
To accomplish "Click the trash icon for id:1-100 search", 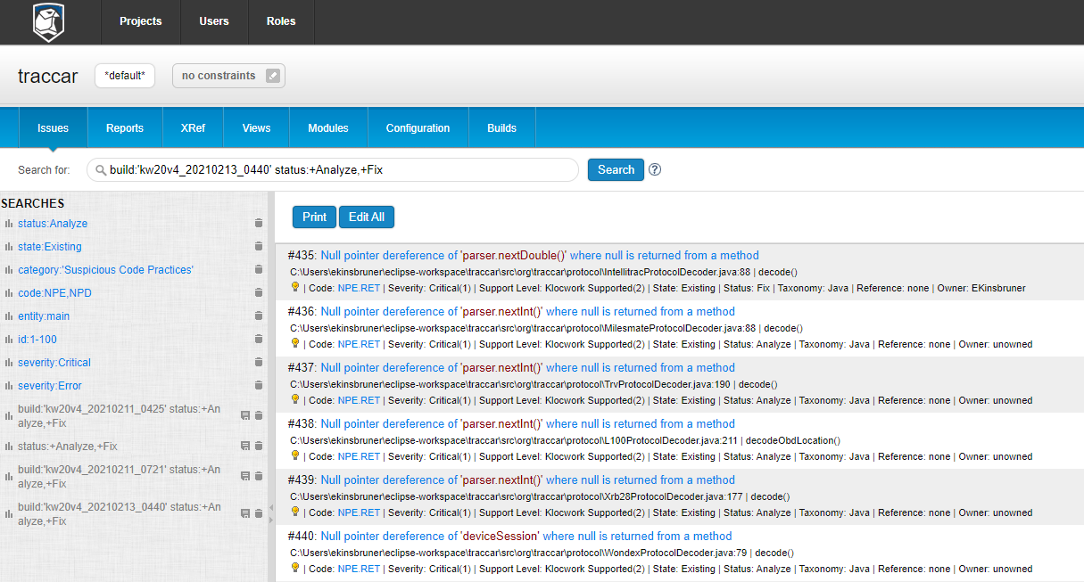I will coord(259,340).
